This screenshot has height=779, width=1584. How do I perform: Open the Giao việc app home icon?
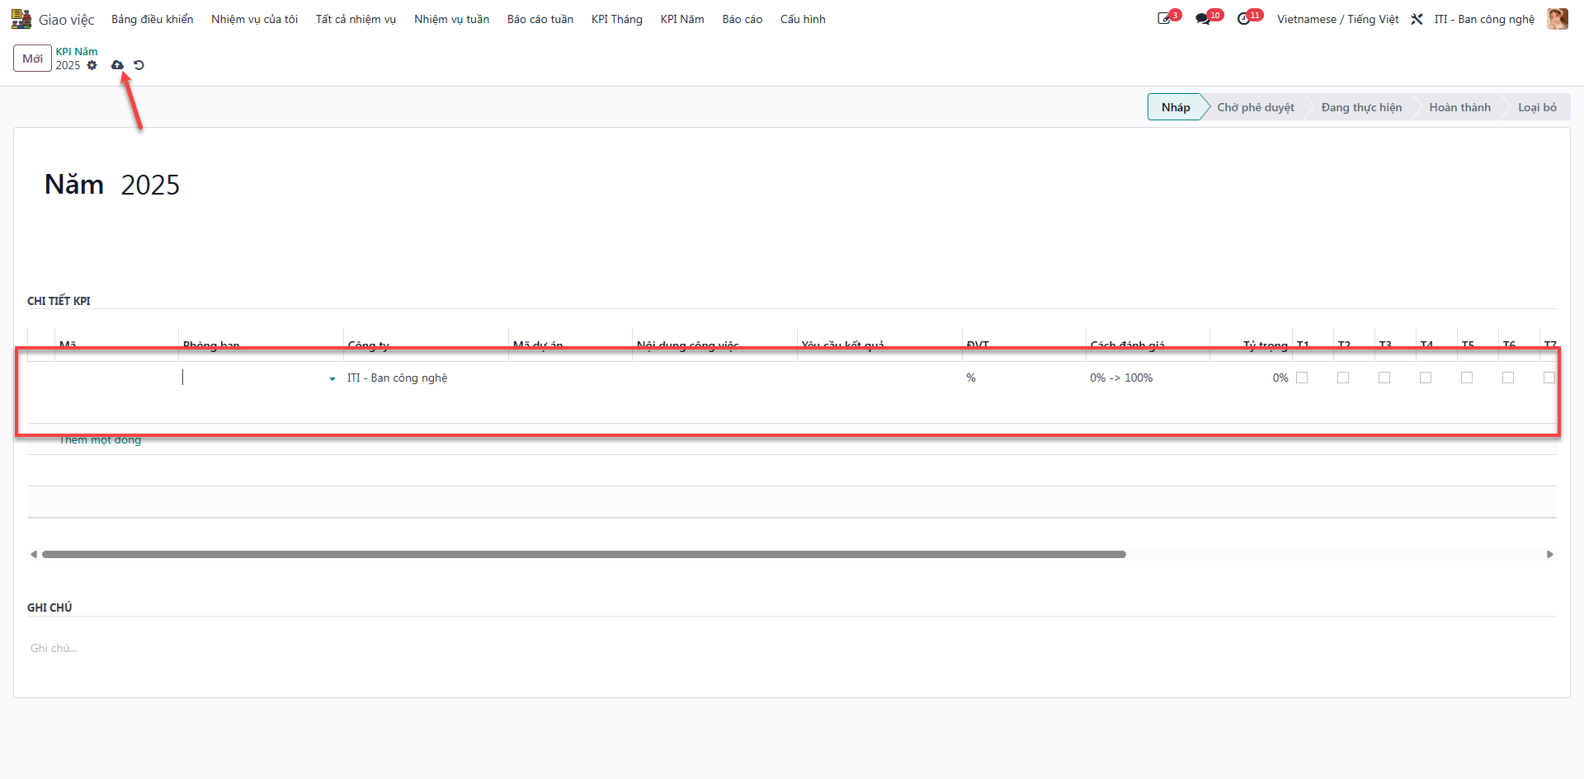[x=21, y=19]
